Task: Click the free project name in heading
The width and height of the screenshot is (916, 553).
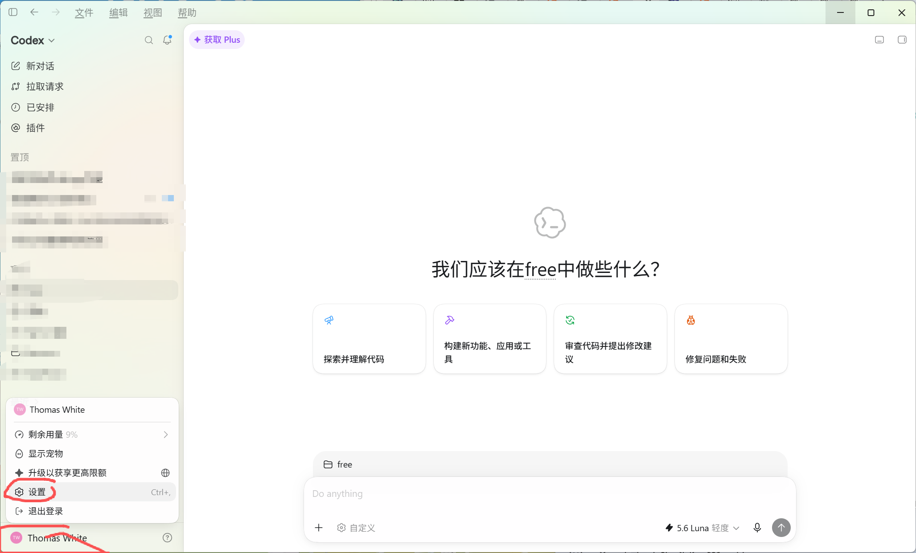Action: 540,270
